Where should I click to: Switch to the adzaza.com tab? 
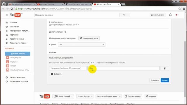tap(78, 4)
